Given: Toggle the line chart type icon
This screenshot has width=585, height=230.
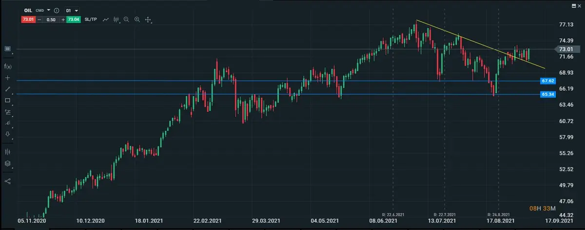Looking at the screenshot, I should 105,19.
